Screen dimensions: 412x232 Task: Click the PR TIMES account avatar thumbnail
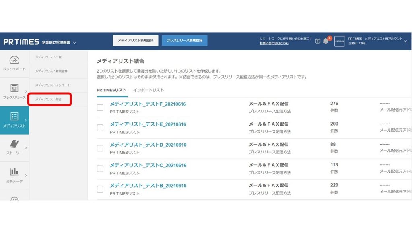click(x=340, y=41)
